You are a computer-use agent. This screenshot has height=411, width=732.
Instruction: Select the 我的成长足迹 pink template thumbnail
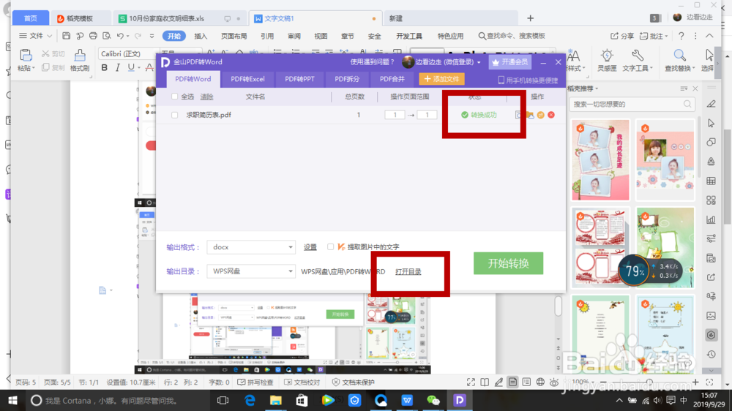[x=600, y=160]
